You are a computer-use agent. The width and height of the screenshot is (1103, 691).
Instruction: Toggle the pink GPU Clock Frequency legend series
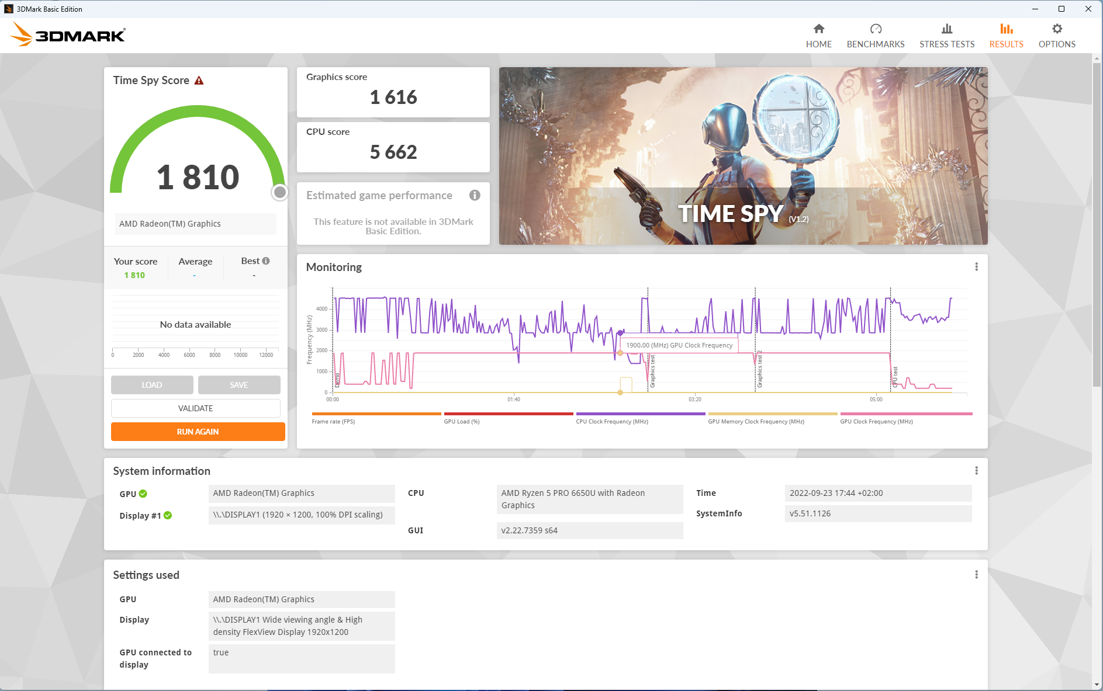click(x=906, y=418)
